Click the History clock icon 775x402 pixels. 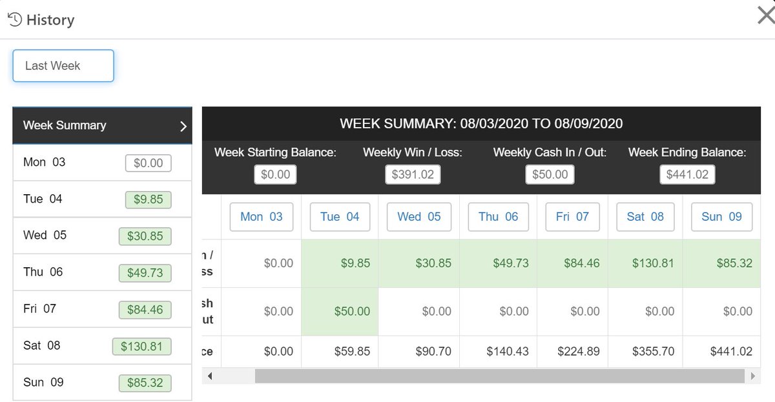[x=15, y=20]
